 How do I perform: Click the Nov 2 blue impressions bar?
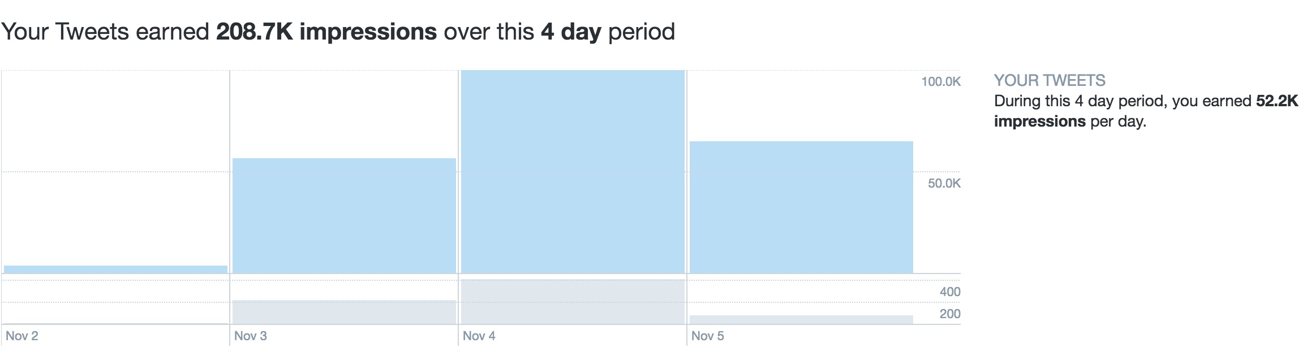point(115,270)
